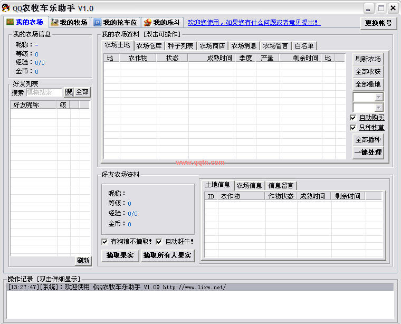This screenshot has height=324, width=401.
Task: Minimize the QQ农牧车乐助手 window
Action: pyautogui.click(x=368, y=8)
